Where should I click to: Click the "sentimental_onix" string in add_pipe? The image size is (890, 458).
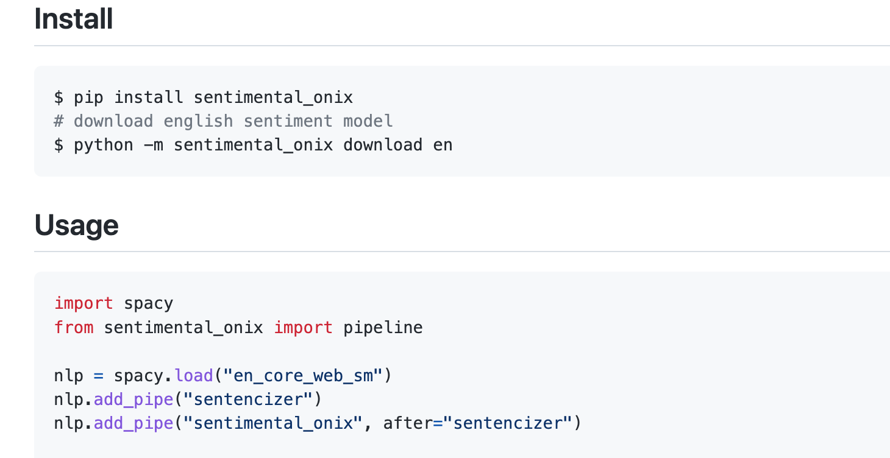268,423
